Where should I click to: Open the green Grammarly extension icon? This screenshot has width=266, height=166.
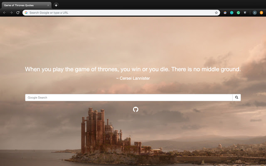pyautogui.click(x=238, y=13)
